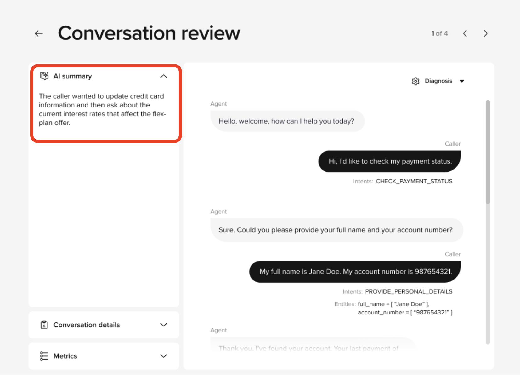Expand the Conversation details section
The image size is (520, 375).
tap(163, 325)
